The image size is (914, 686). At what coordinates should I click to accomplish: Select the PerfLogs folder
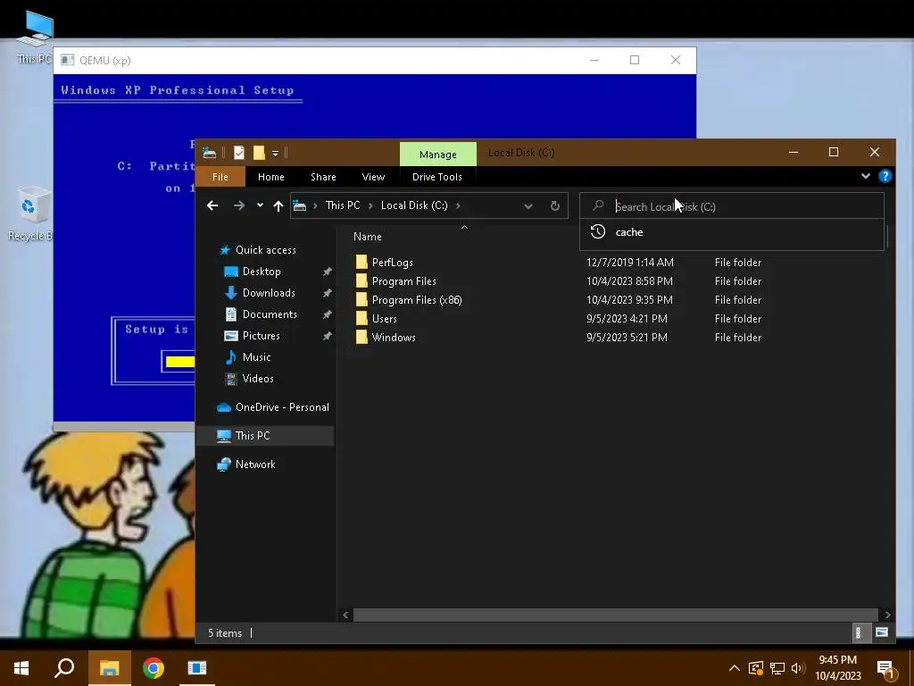coord(393,263)
